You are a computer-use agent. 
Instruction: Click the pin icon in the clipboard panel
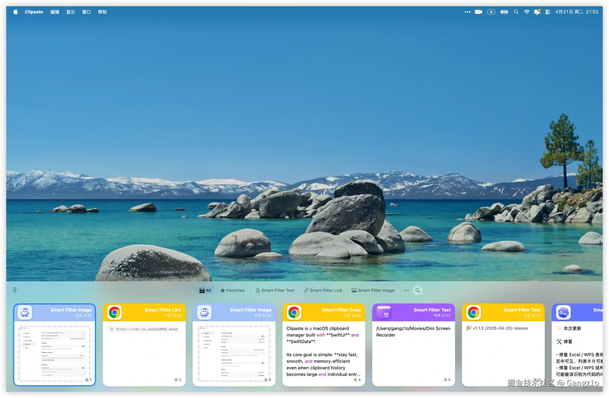(15, 290)
